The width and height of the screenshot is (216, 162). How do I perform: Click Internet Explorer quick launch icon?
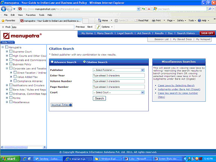click(25, 159)
